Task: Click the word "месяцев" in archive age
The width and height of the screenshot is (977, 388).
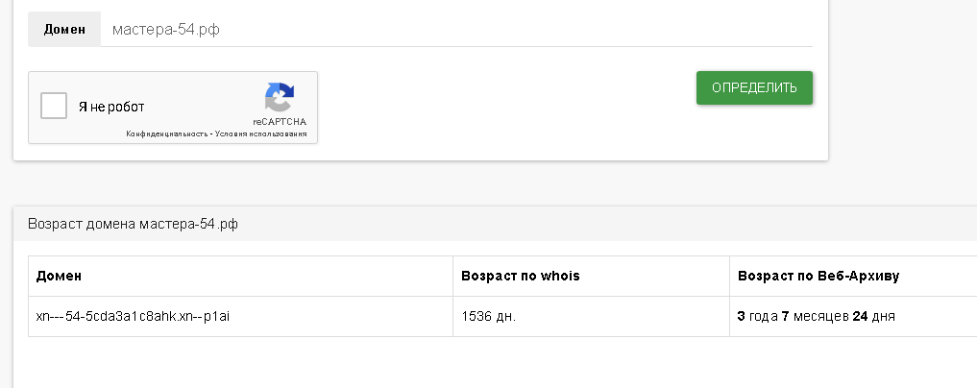Action: [x=820, y=316]
